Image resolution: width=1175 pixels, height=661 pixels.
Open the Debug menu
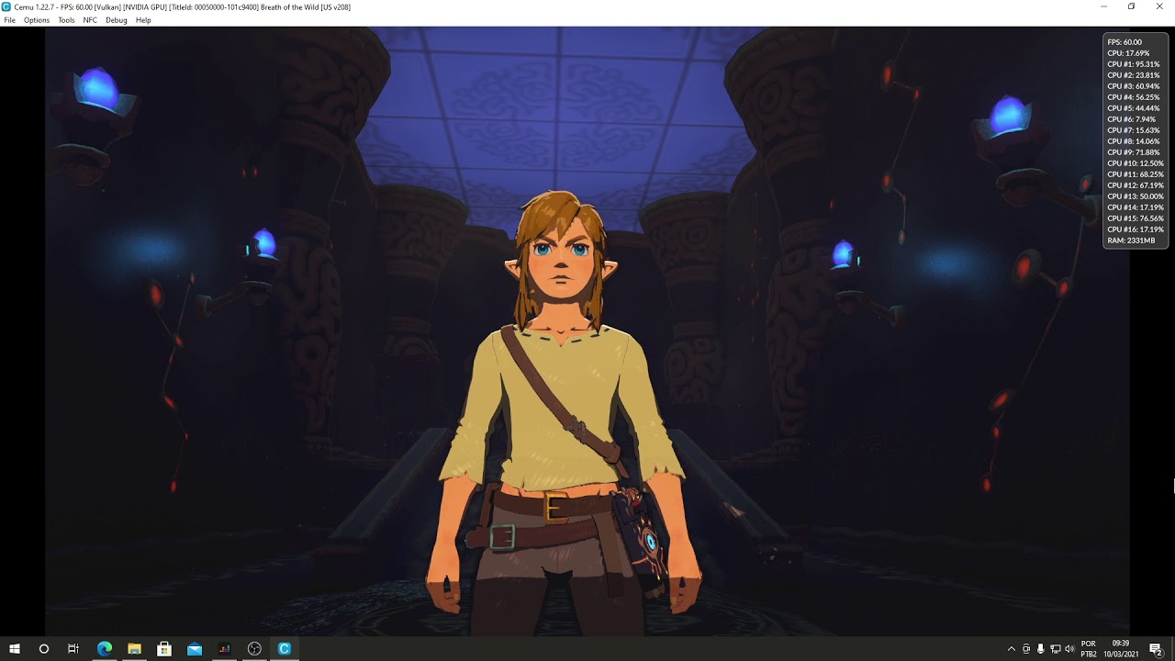point(117,20)
